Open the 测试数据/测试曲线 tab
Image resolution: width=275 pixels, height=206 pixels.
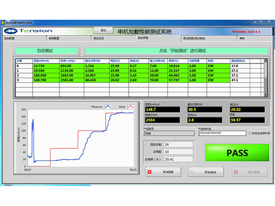point(209,38)
